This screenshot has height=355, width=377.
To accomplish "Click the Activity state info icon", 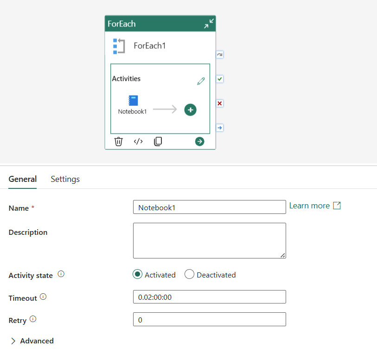I will (61, 274).
